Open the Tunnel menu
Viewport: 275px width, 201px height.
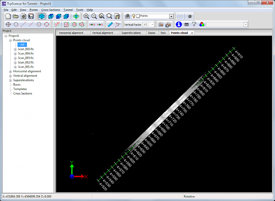click(68, 10)
